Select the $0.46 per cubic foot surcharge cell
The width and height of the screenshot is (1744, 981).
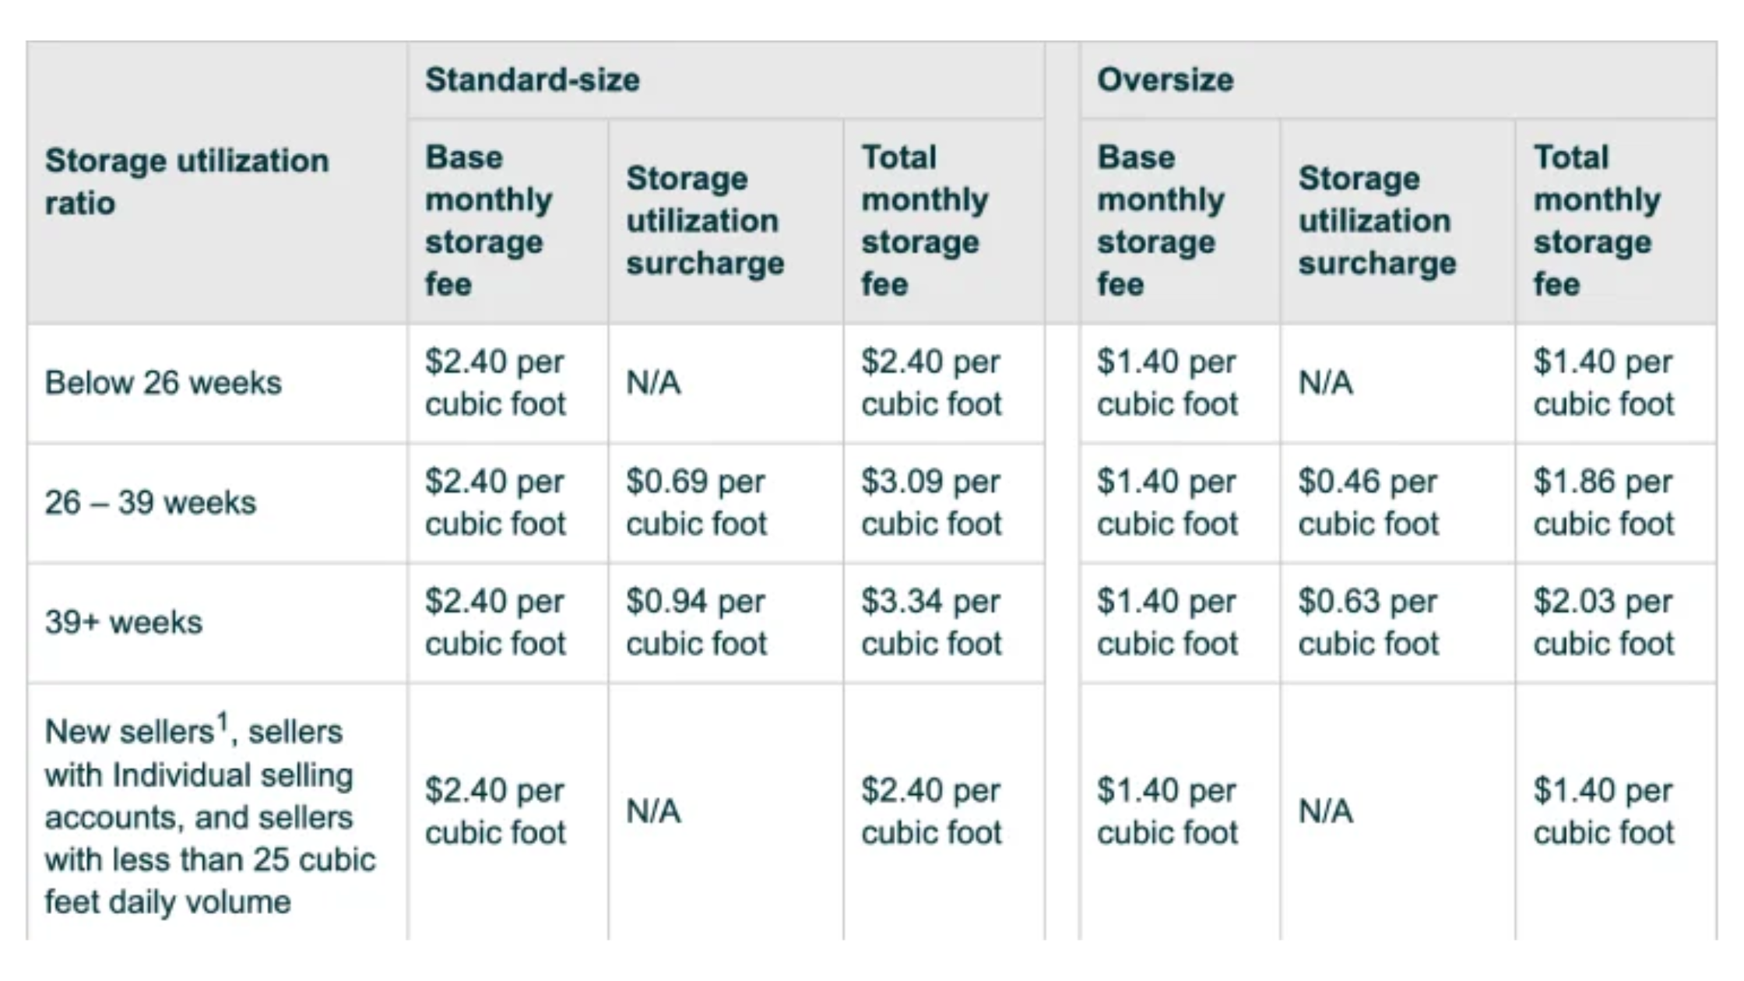pyautogui.click(x=1368, y=503)
